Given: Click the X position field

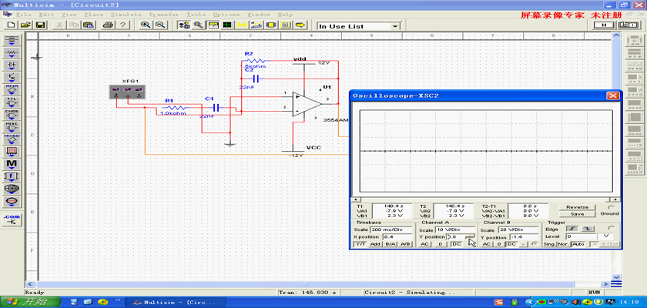Looking at the screenshot, I should (x=397, y=237).
